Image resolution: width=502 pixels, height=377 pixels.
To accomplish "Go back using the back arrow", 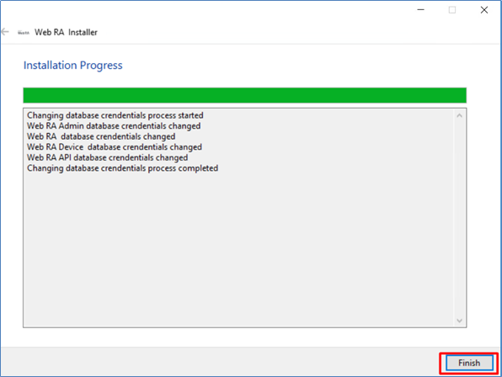I will tap(5, 32).
